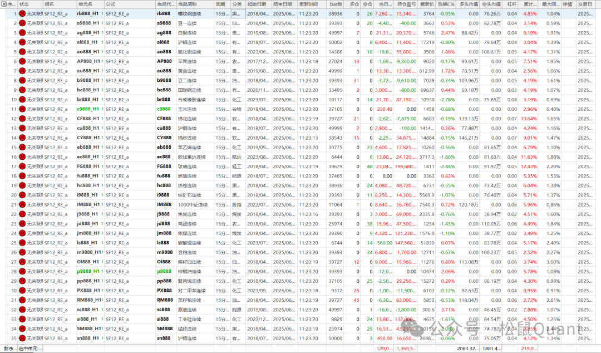Expand the plus box in the header corner
601x353 pixels.
click(3, 4)
